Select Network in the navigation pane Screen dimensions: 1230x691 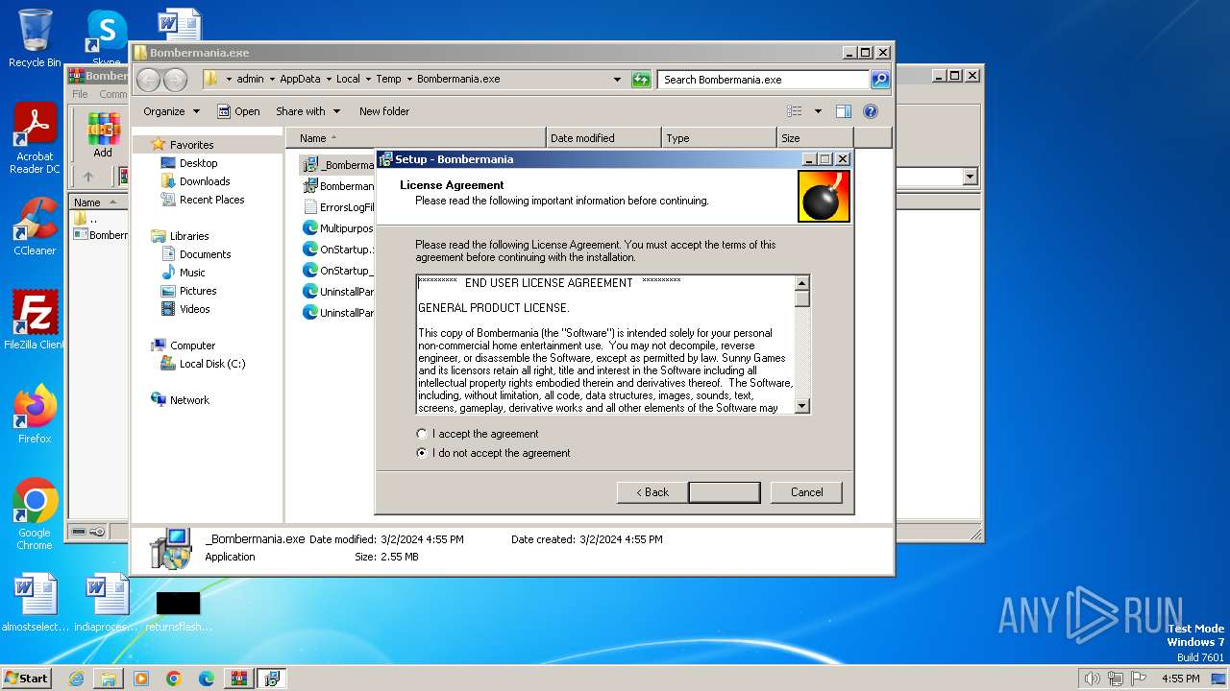pyautogui.click(x=189, y=400)
